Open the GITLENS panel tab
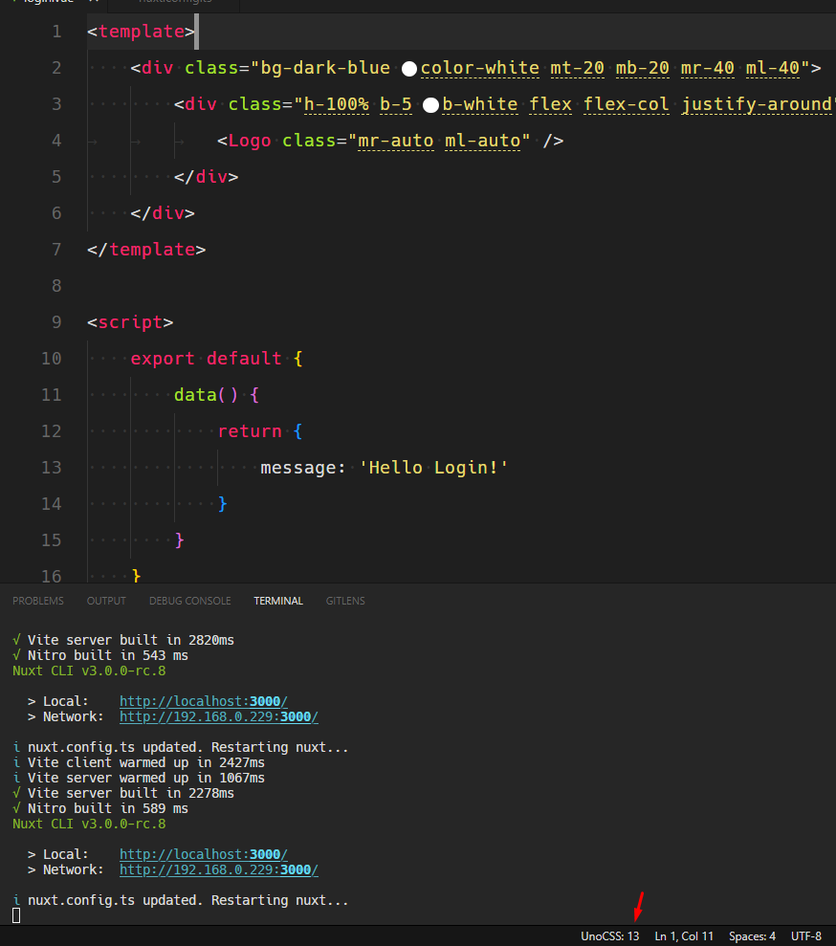The image size is (836, 946). point(345,601)
